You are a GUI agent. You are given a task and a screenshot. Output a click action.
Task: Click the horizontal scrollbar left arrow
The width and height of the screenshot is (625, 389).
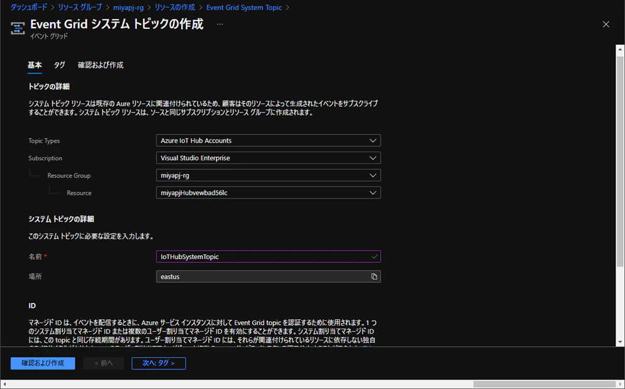4,384
